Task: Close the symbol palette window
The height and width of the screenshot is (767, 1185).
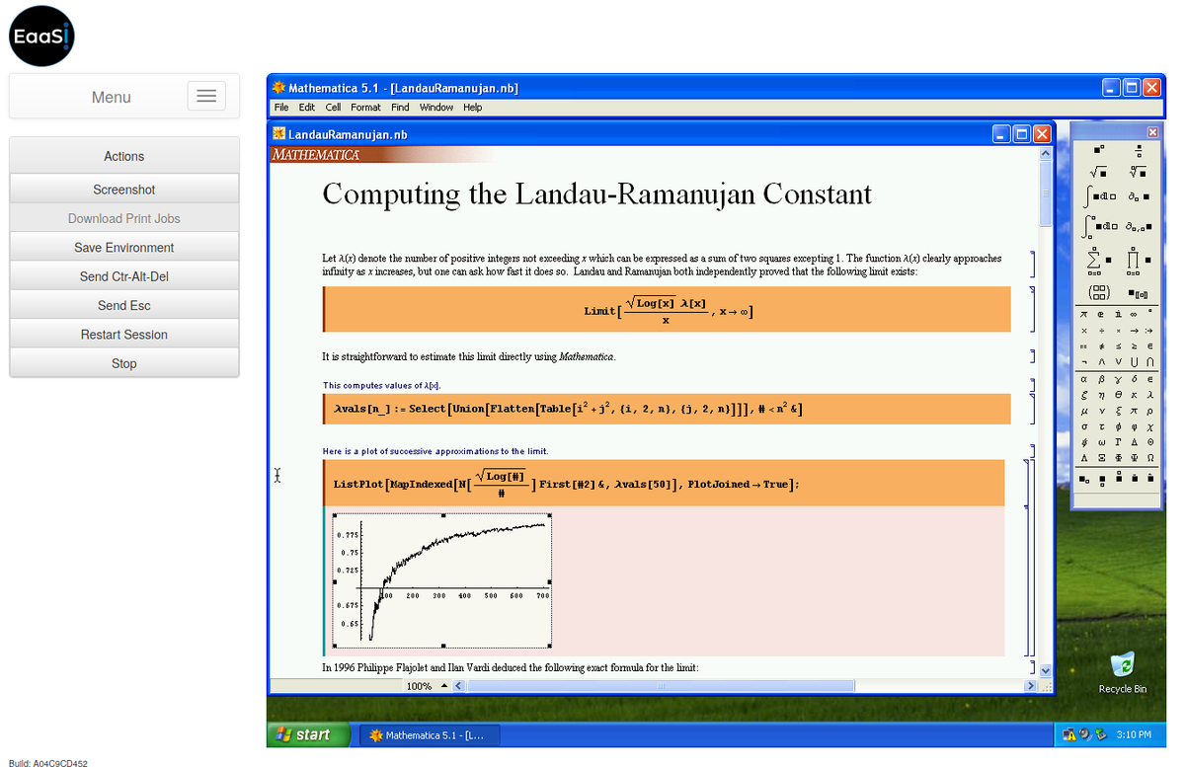Action: pyautogui.click(x=1152, y=132)
